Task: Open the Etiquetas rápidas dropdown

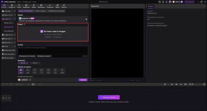Action: 44,56
